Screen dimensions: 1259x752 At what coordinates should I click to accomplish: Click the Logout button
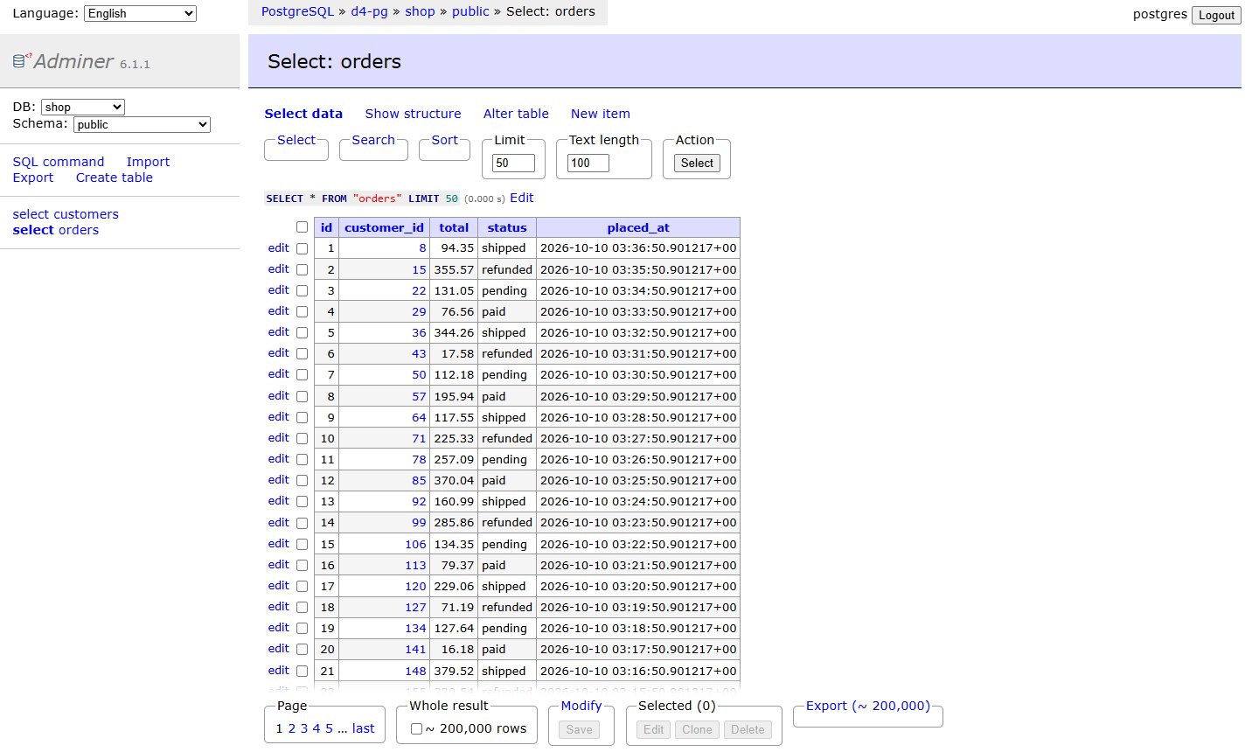pos(1216,15)
